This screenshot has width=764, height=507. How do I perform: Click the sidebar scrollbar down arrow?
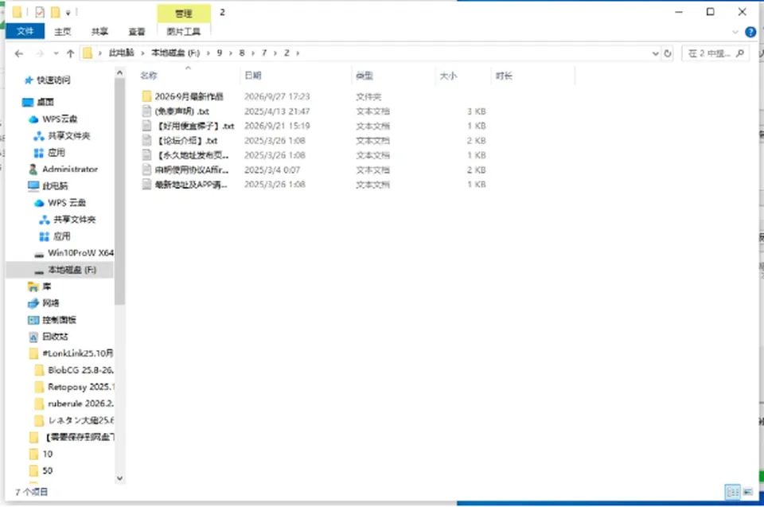coord(119,478)
